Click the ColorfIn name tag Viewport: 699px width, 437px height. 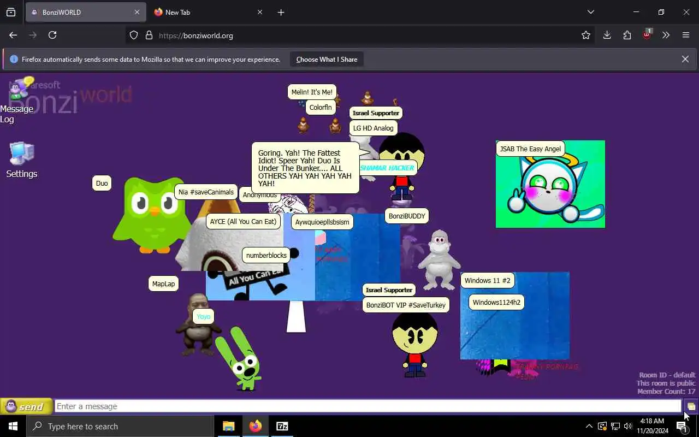[321, 107]
